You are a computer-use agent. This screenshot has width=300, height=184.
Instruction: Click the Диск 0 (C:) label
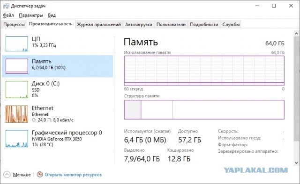click(x=45, y=84)
